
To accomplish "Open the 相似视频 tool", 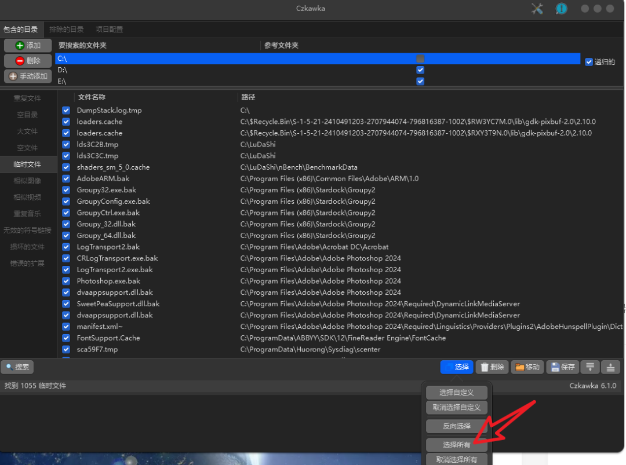I will click(x=27, y=197).
